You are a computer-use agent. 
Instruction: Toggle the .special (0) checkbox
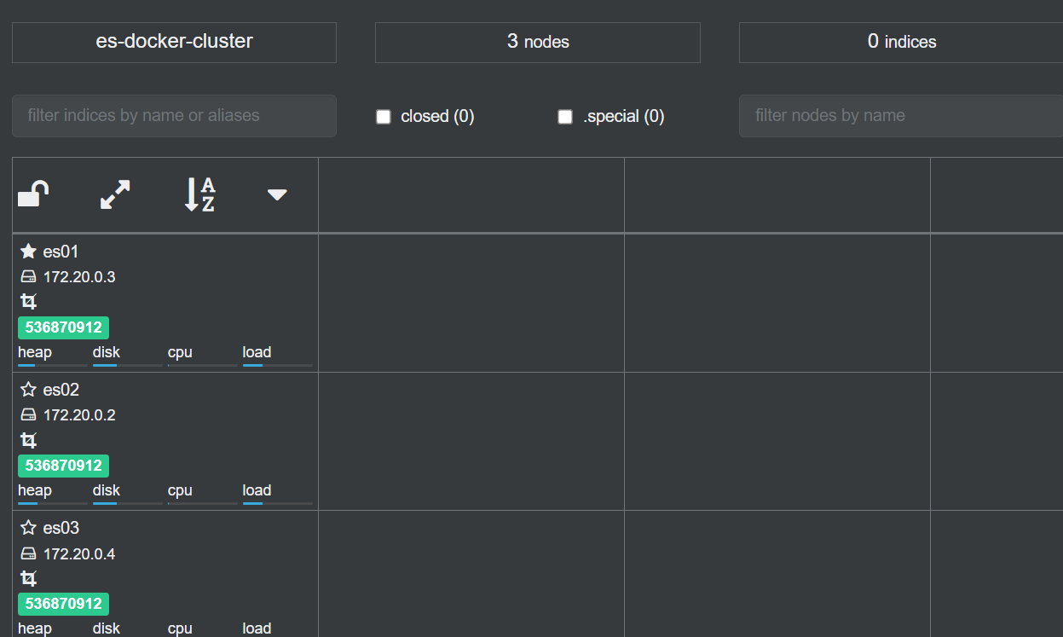tap(565, 117)
